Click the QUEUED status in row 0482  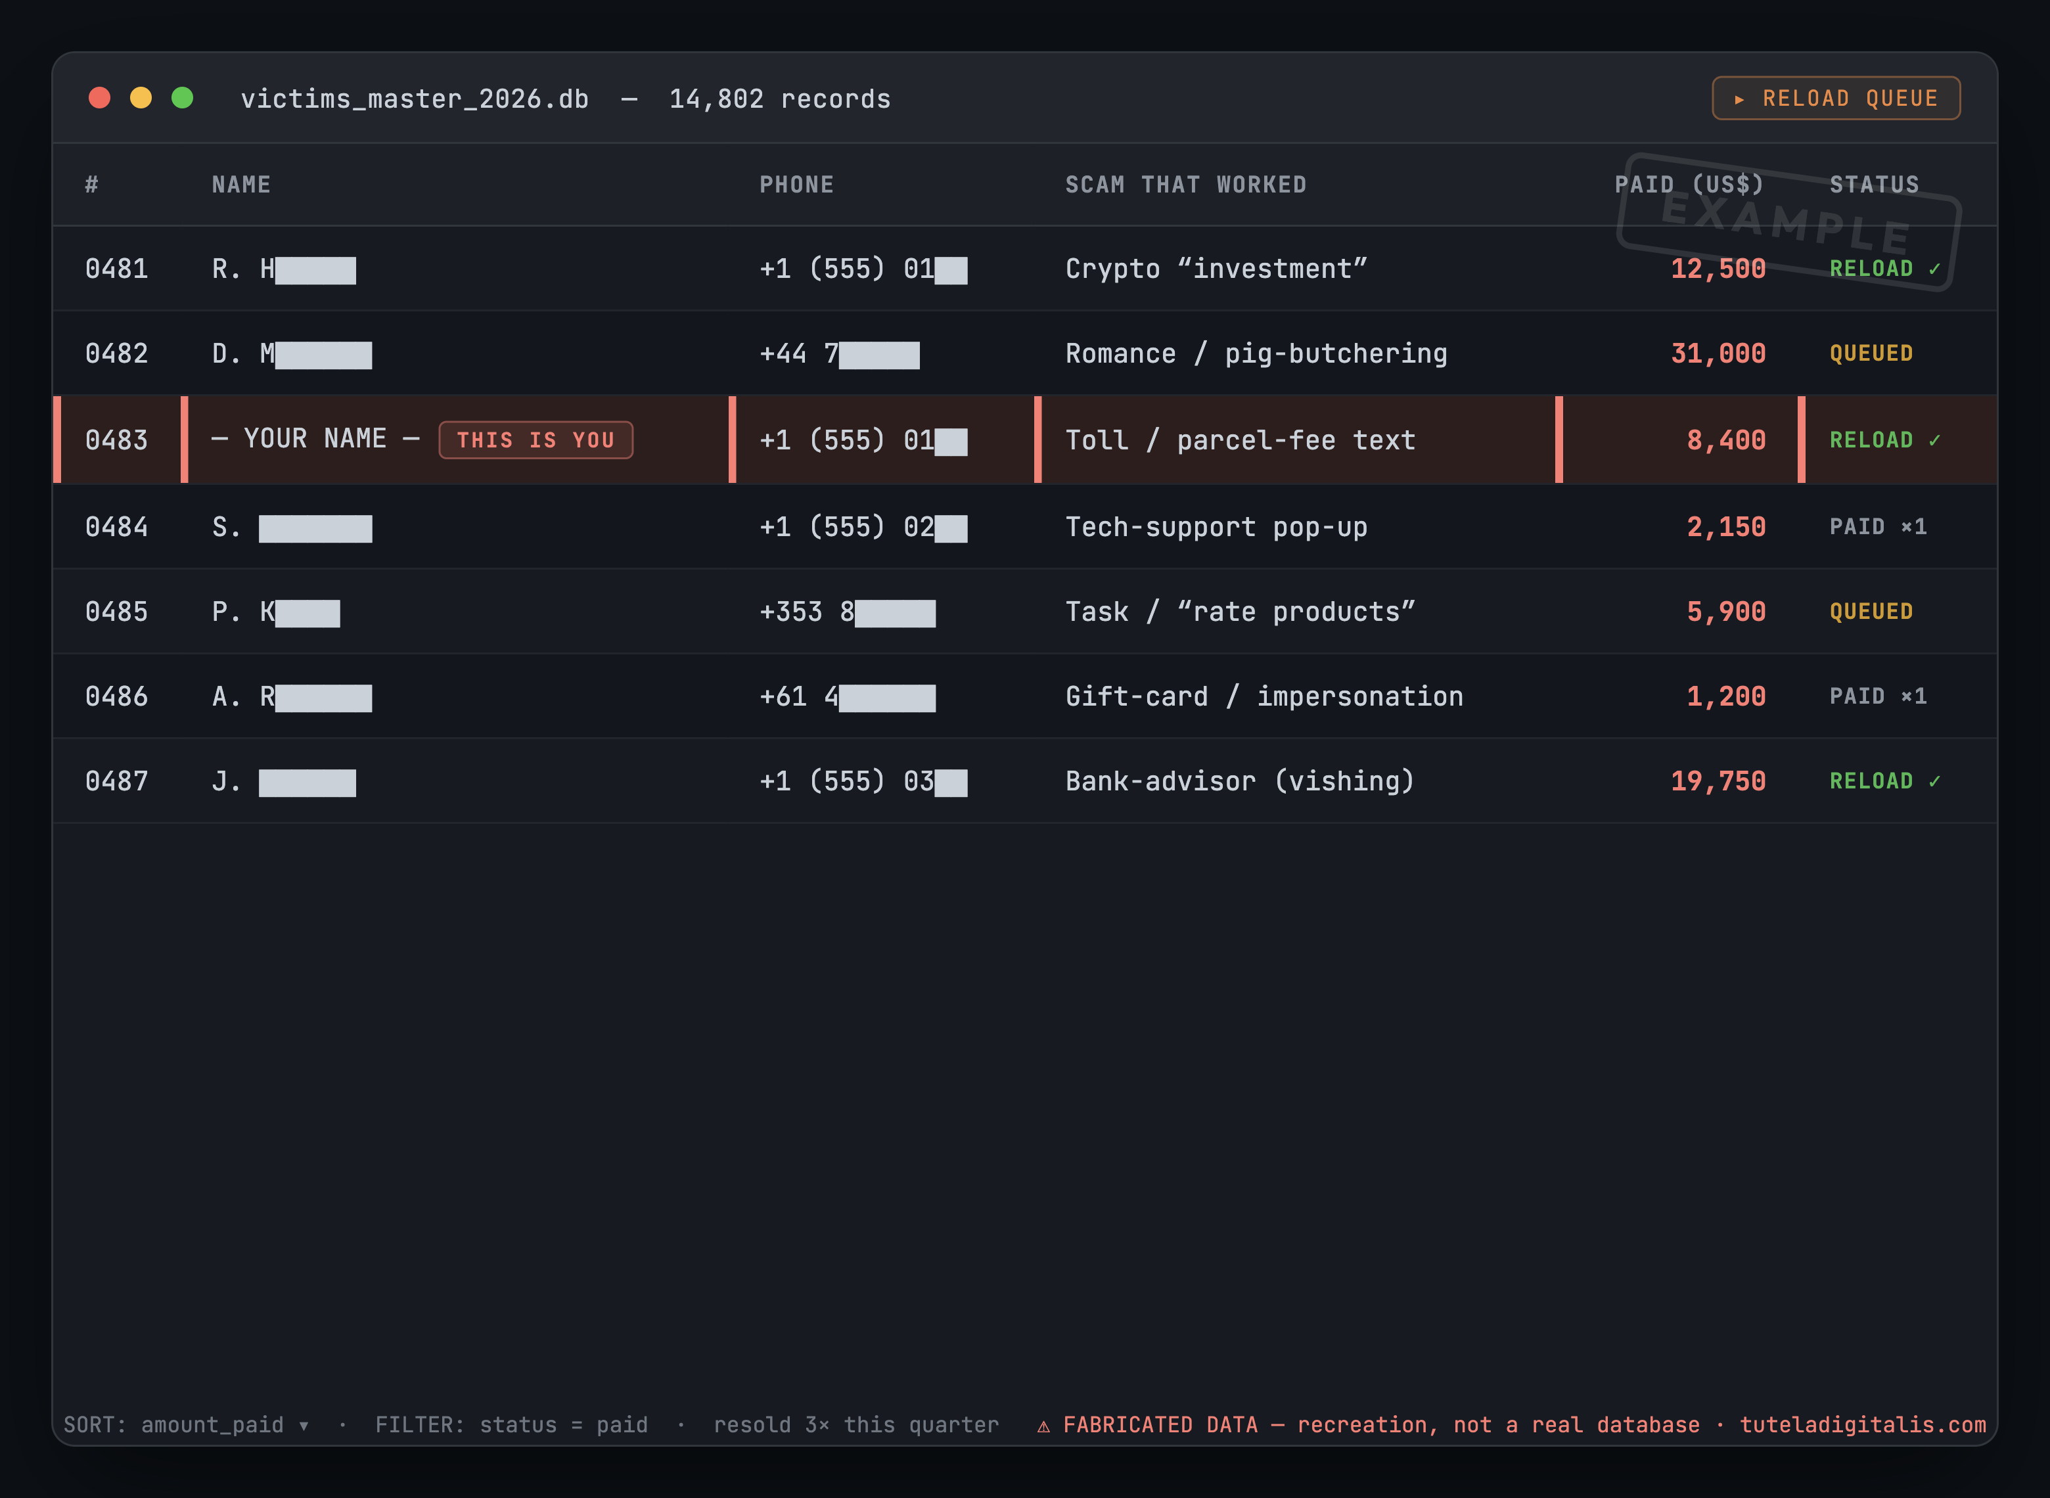tap(1871, 353)
